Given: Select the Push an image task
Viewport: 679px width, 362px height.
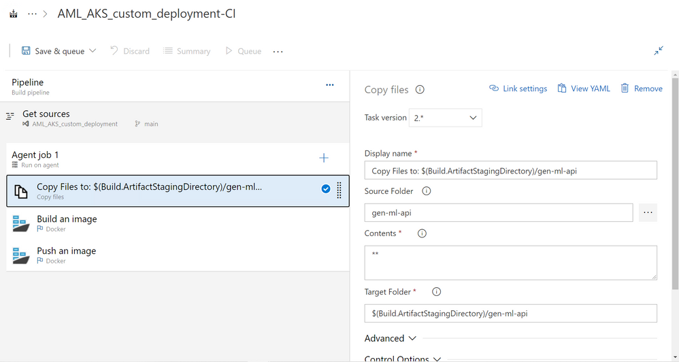Looking at the screenshot, I should [178, 255].
